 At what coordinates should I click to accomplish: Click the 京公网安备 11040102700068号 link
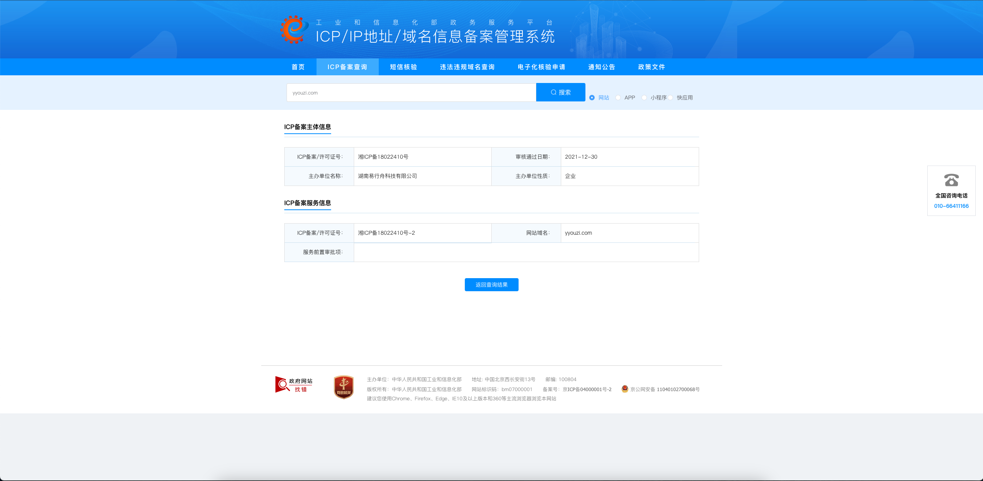pyautogui.click(x=665, y=389)
